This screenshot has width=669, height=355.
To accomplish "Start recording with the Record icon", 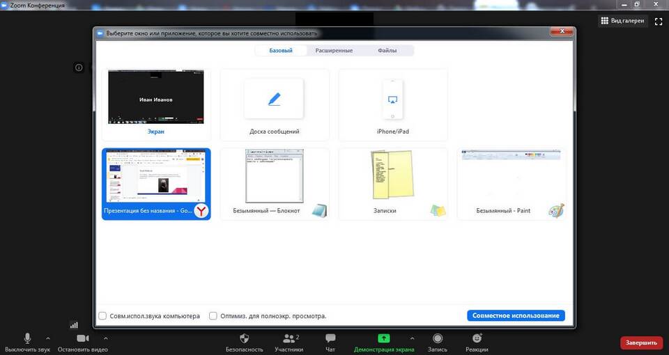I will coord(438,338).
